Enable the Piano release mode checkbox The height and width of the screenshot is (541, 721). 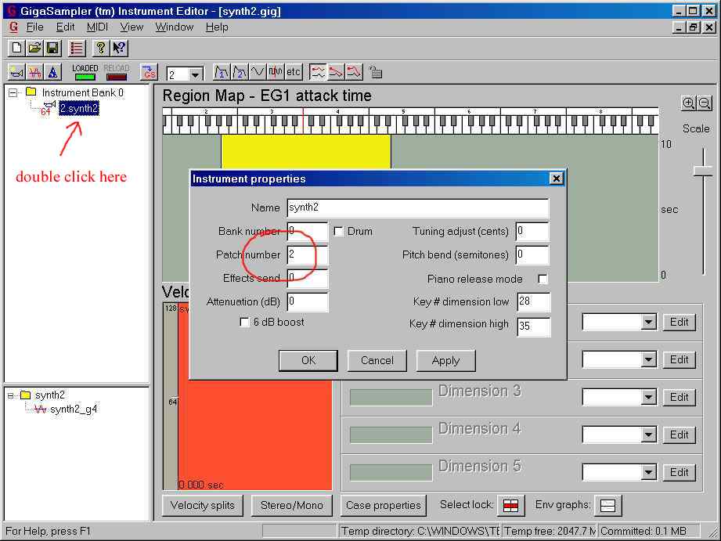pyautogui.click(x=543, y=280)
